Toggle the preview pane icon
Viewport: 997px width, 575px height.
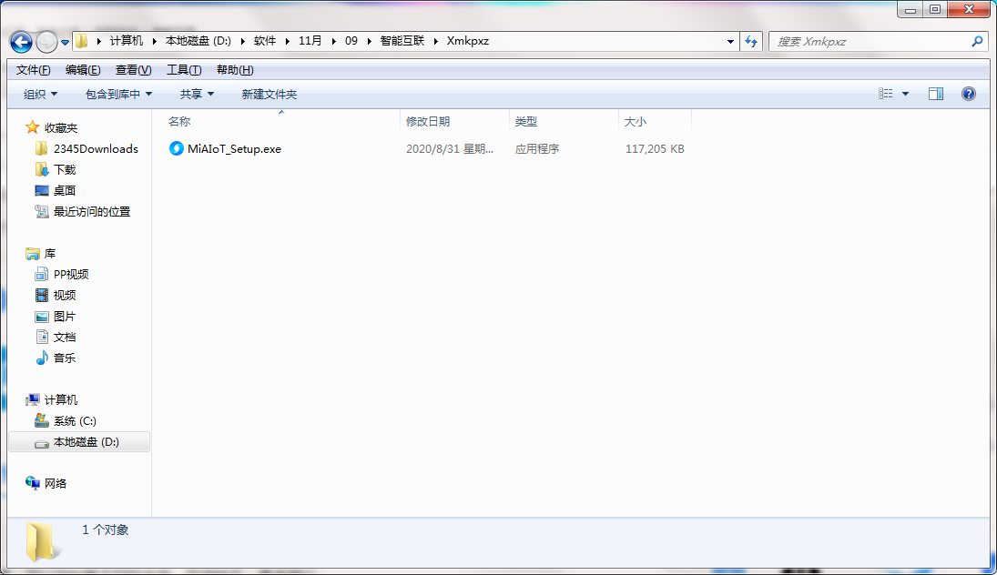point(935,93)
